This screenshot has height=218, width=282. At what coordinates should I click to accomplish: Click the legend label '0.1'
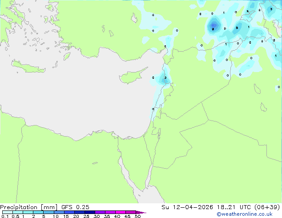point(5,216)
